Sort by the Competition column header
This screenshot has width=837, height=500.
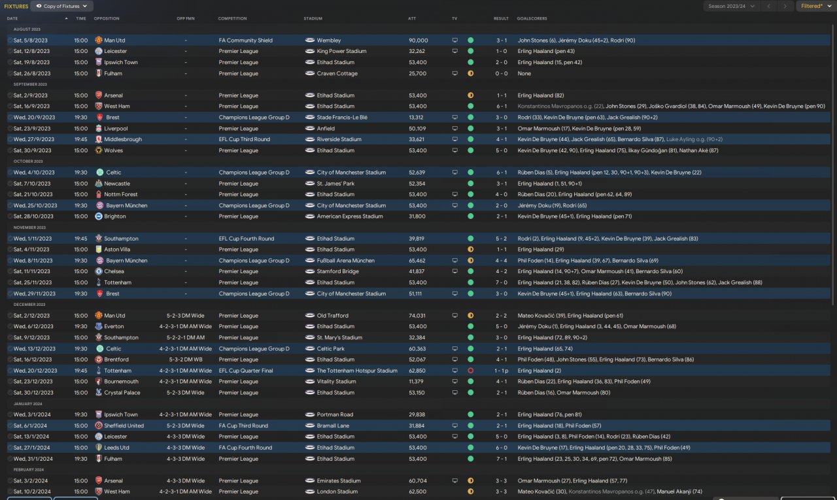tap(232, 18)
